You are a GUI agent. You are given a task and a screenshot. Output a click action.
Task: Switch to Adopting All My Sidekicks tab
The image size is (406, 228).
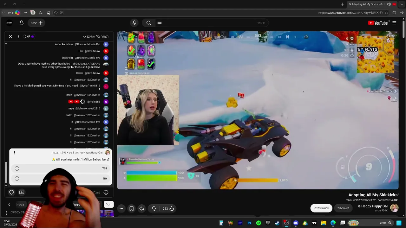click(x=372, y=4)
